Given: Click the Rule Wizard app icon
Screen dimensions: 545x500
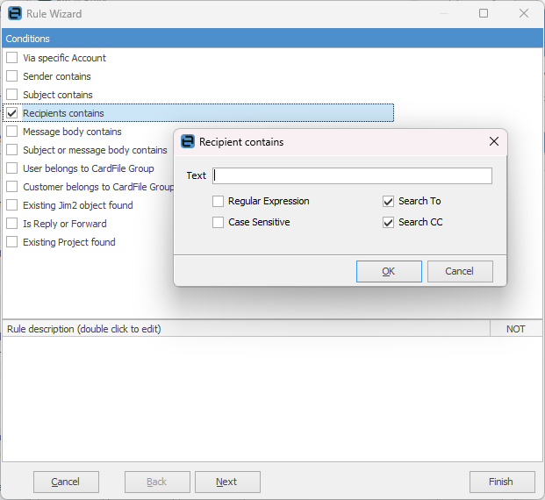Looking at the screenshot, I should (x=15, y=13).
